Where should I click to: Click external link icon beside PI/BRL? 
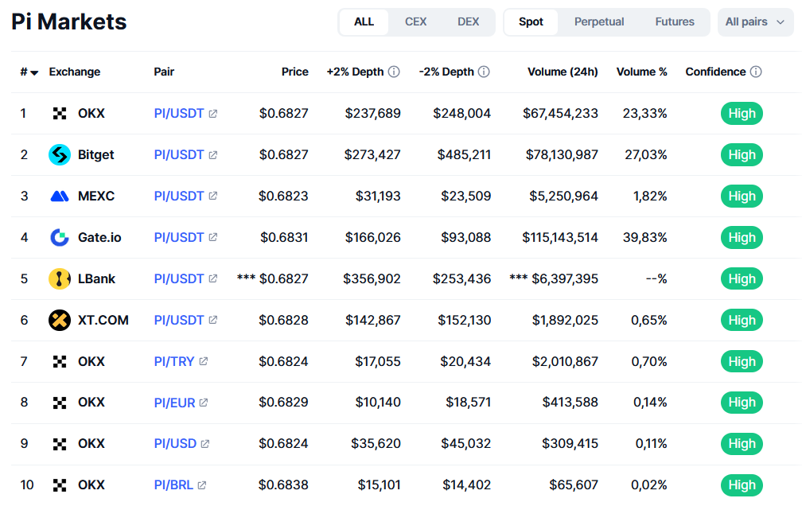pyautogui.click(x=202, y=485)
